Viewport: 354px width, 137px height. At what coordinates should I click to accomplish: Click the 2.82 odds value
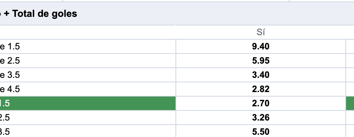coord(261,89)
